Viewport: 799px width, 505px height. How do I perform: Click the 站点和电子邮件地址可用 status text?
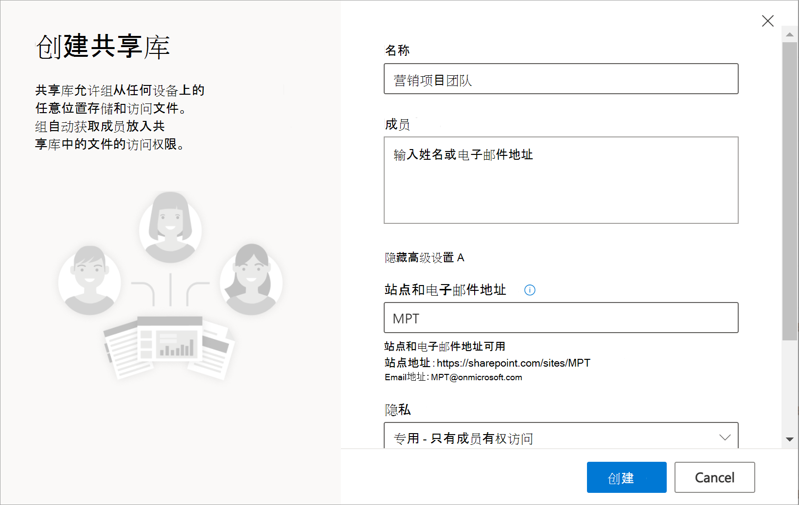coord(444,346)
